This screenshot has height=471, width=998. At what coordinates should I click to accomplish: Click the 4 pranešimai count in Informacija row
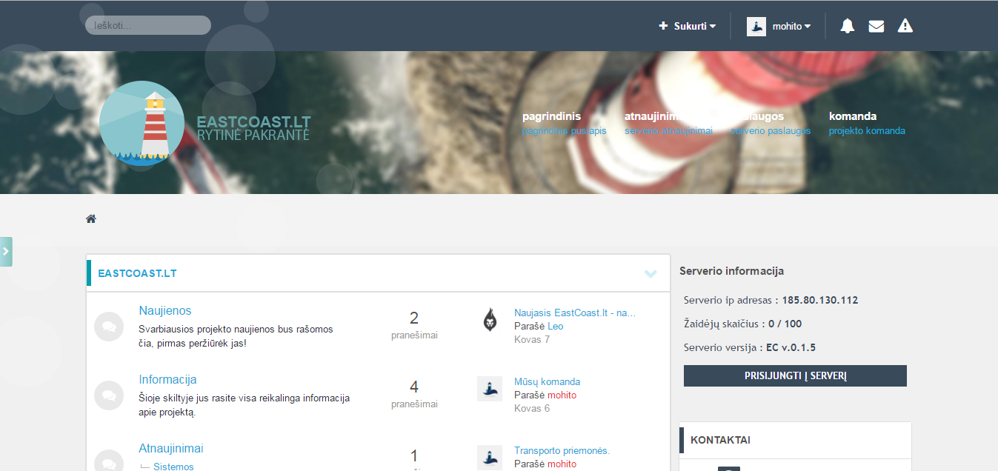coord(414,395)
